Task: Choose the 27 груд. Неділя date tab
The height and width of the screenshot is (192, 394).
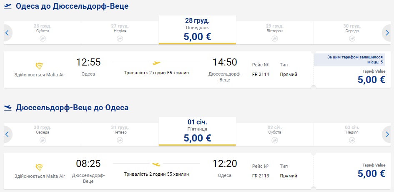Action: (x=120, y=30)
